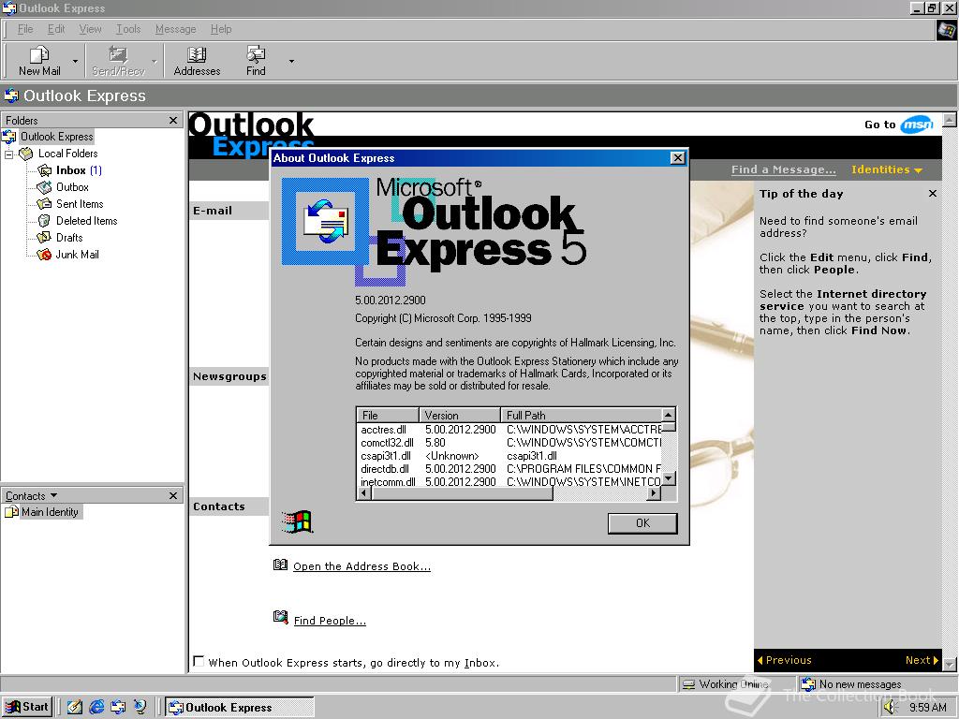Open the Address Book link
959x719 pixels.
pos(361,566)
